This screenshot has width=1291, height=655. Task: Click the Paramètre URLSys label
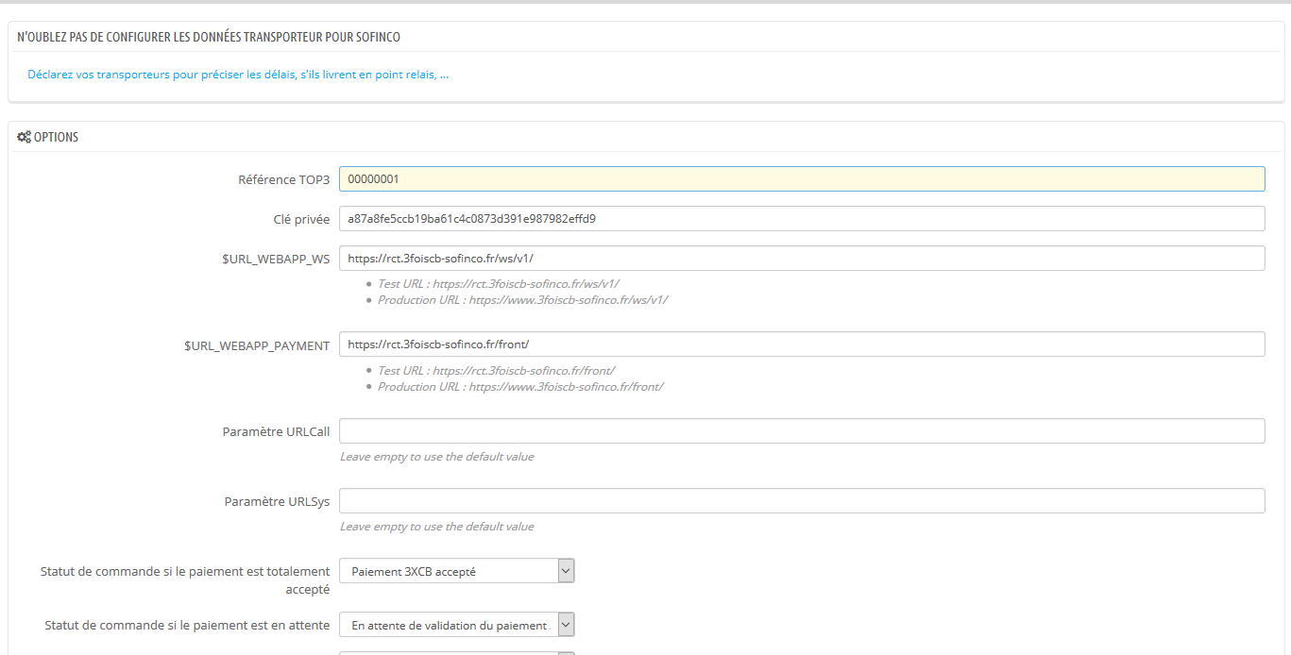tap(277, 501)
